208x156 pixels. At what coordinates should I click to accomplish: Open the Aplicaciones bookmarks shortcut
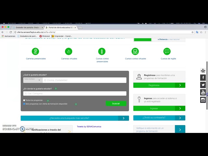[x=8, y=36]
